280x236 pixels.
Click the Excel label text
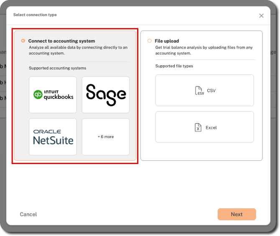coord(211,128)
